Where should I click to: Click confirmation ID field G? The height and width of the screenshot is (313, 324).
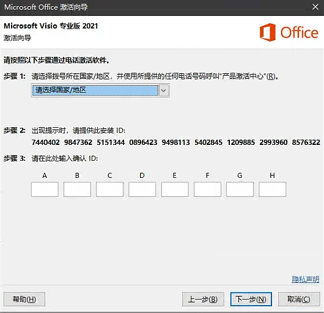(240, 190)
